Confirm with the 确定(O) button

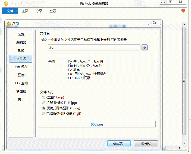(x=119, y=143)
